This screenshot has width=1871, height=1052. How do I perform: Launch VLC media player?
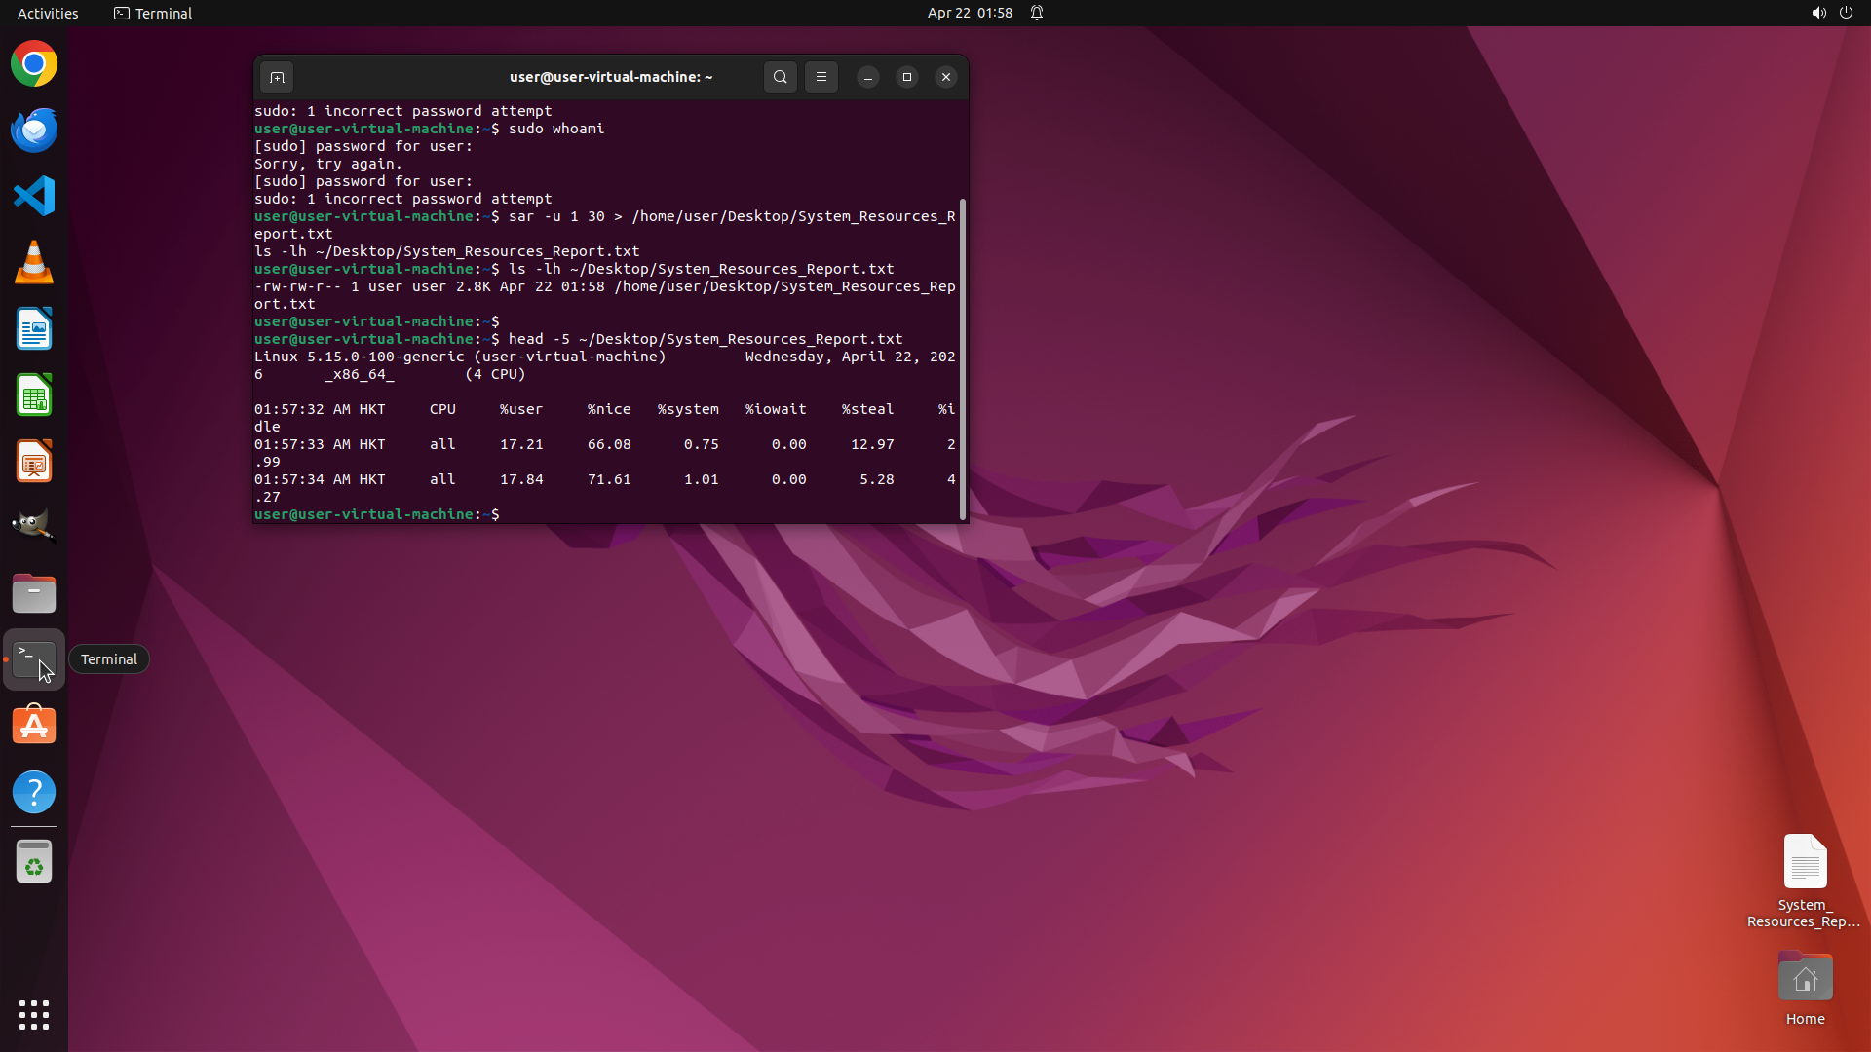[34, 263]
